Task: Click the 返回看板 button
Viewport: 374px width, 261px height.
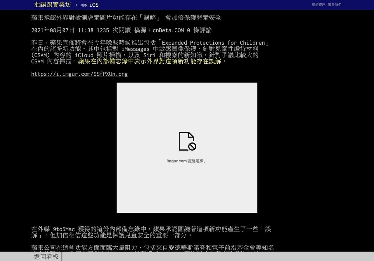Action: click(x=46, y=257)
